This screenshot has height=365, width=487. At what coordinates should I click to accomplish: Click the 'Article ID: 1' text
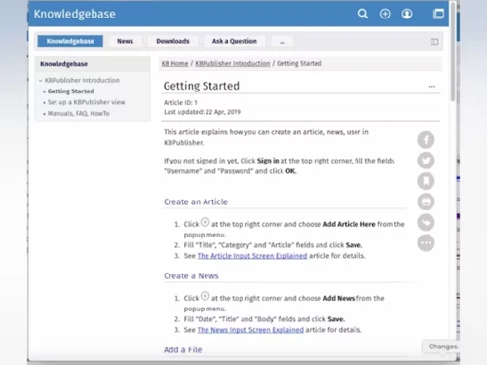(x=180, y=102)
